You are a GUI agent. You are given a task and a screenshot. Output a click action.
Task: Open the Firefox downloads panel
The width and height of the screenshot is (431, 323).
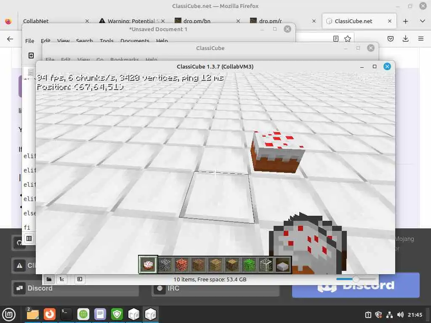[x=405, y=39]
